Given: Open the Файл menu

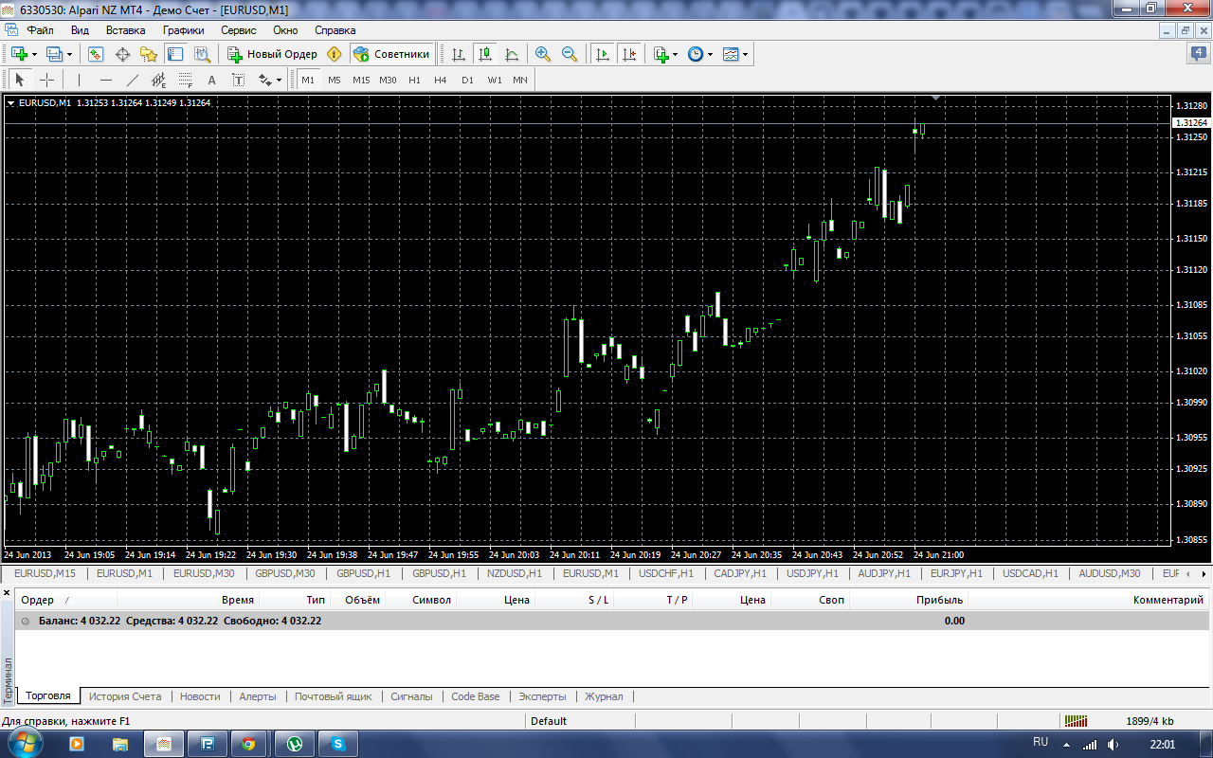Looking at the screenshot, I should pos(40,30).
